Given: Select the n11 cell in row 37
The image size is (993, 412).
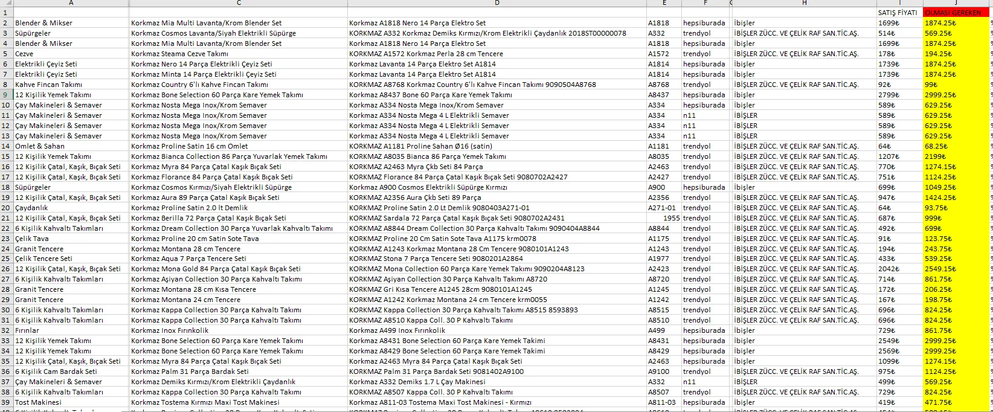Looking at the screenshot, I should [x=705, y=382].
